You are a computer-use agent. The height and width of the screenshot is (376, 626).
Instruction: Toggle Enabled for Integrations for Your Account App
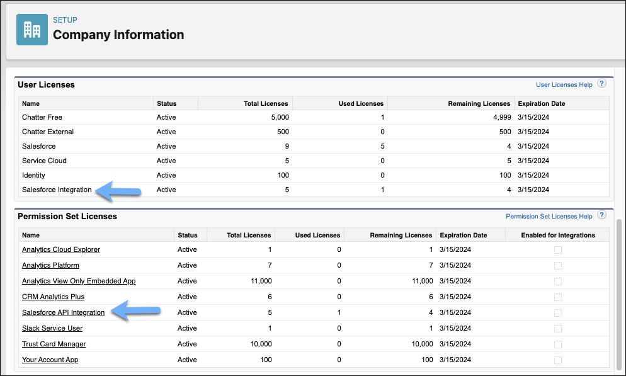pos(557,360)
